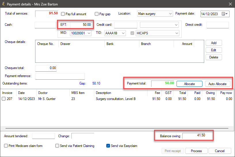
Task: Click the EFT amount field
Action: coord(81,25)
